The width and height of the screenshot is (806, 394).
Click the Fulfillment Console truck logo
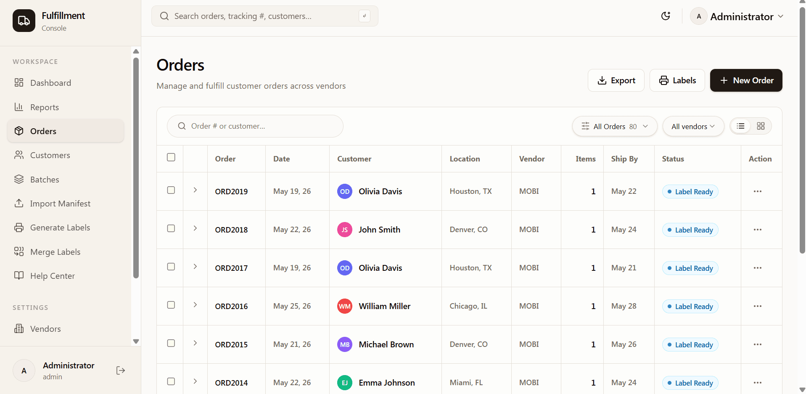[x=24, y=21]
